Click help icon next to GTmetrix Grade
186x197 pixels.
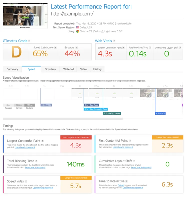click(x=29, y=41)
